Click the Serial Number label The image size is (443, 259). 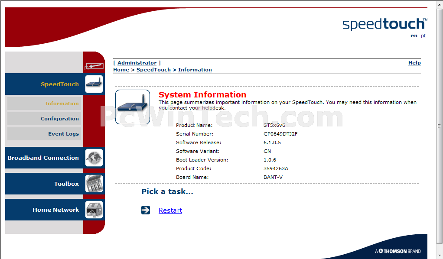[x=195, y=134]
